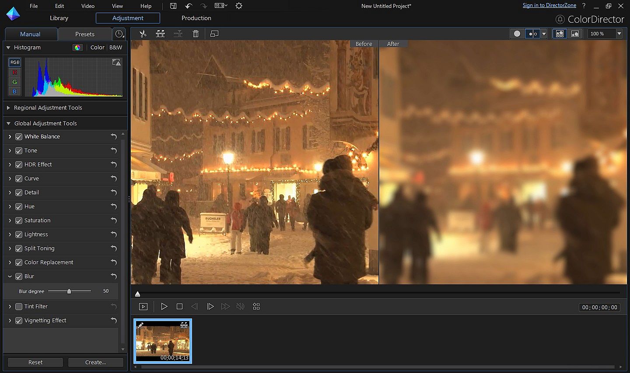Expand the Tone adjustment chevron
Image resolution: width=630 pixels, height=373 pixels.
tap(10, 151)
